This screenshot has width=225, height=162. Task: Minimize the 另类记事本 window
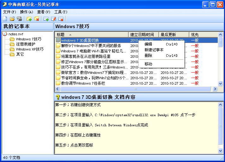click(205, 5)
